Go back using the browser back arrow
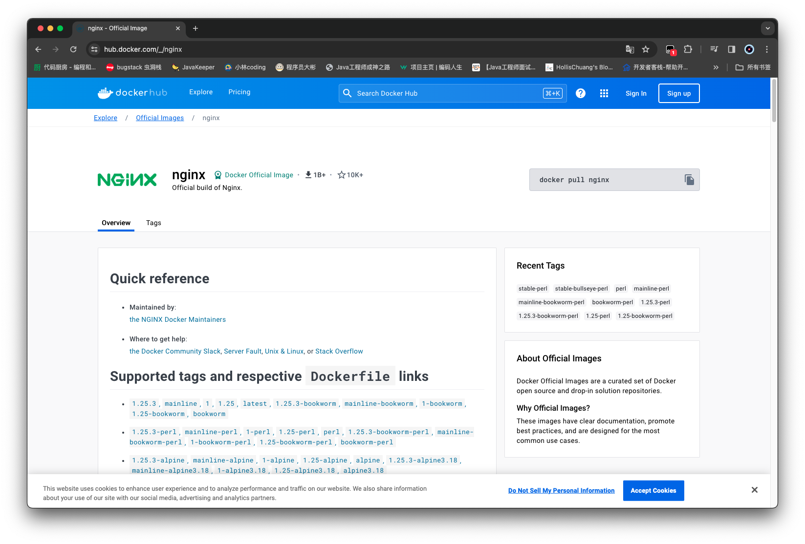Screen dimensions: 805x544 pyautogui.click(x=38, y=49)
